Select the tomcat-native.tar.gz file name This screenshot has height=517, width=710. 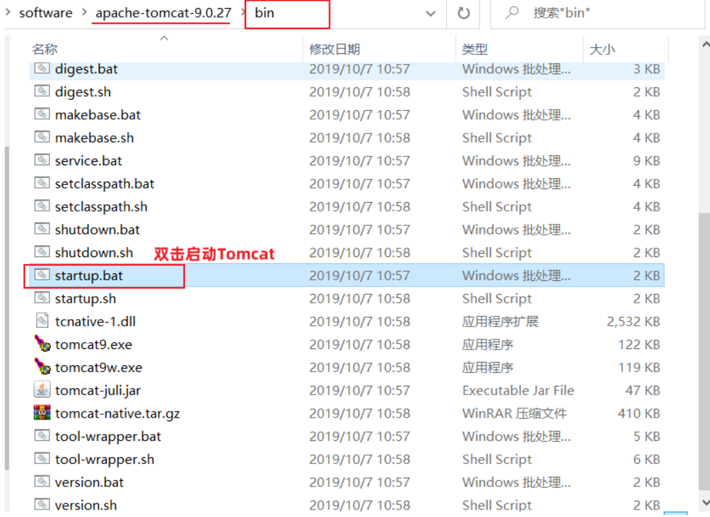117,413
